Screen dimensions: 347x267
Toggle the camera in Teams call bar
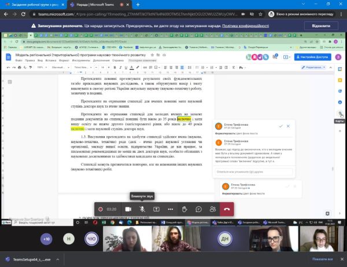127,209
